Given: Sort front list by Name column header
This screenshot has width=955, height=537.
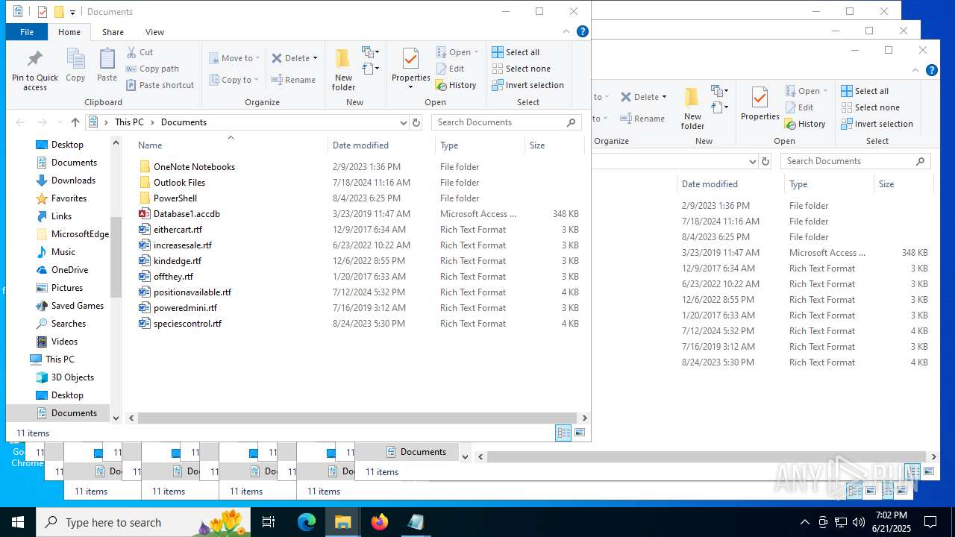Looking at the screenshot, I should click(x=230, y=145).
